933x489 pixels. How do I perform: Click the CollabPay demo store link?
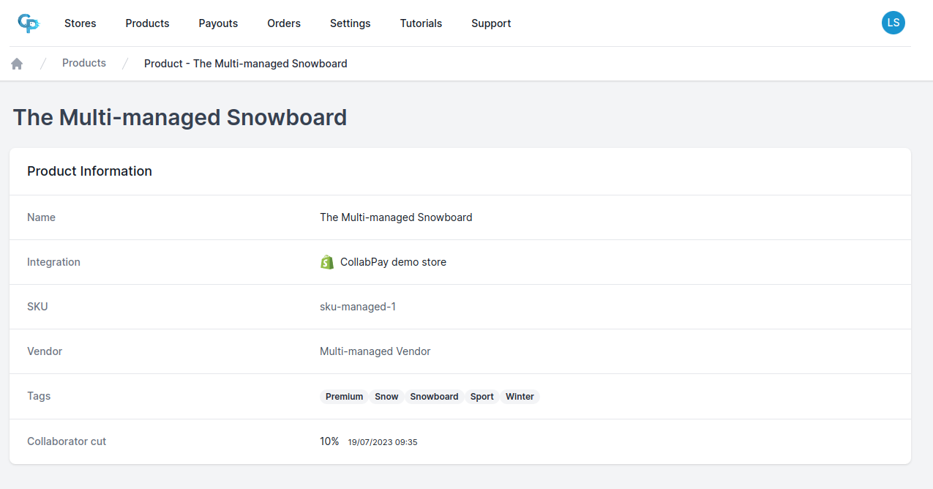click(393, 262)
